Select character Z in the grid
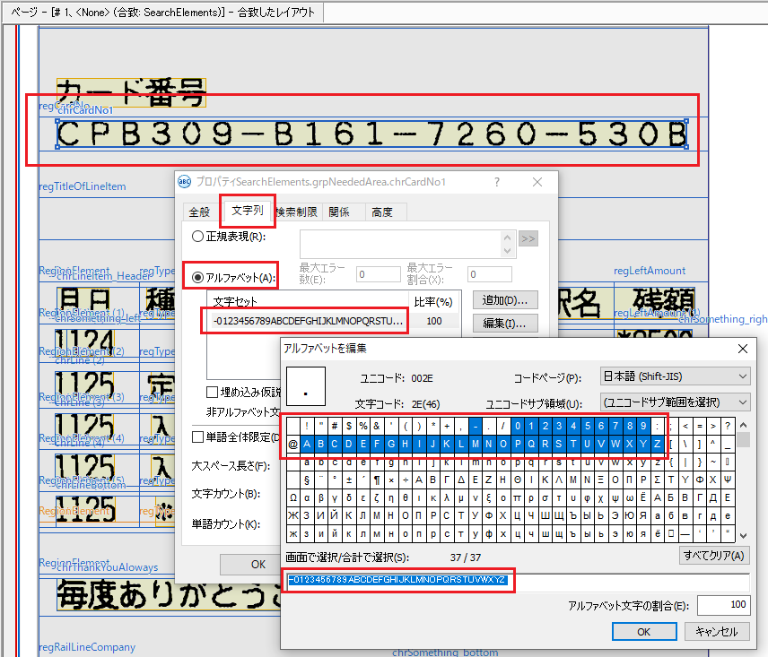Viewport: 768px width, 657px height. click(658, 445)
